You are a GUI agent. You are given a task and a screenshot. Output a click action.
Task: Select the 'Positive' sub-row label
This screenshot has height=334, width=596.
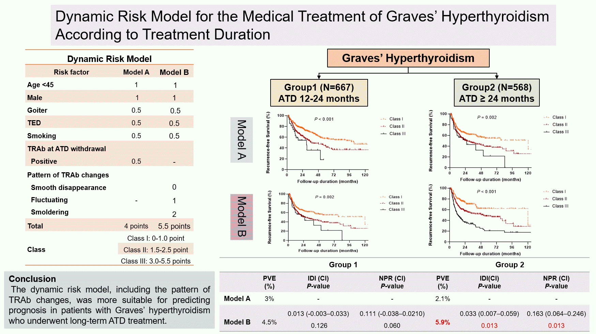click(x=44, y=161)
